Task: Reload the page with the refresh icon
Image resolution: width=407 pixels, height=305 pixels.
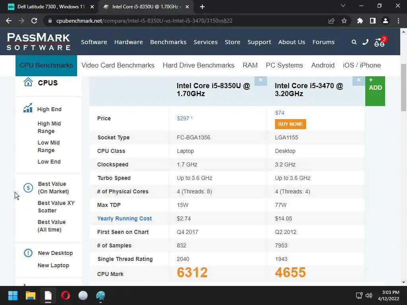Action: click(x=34, y=21)
